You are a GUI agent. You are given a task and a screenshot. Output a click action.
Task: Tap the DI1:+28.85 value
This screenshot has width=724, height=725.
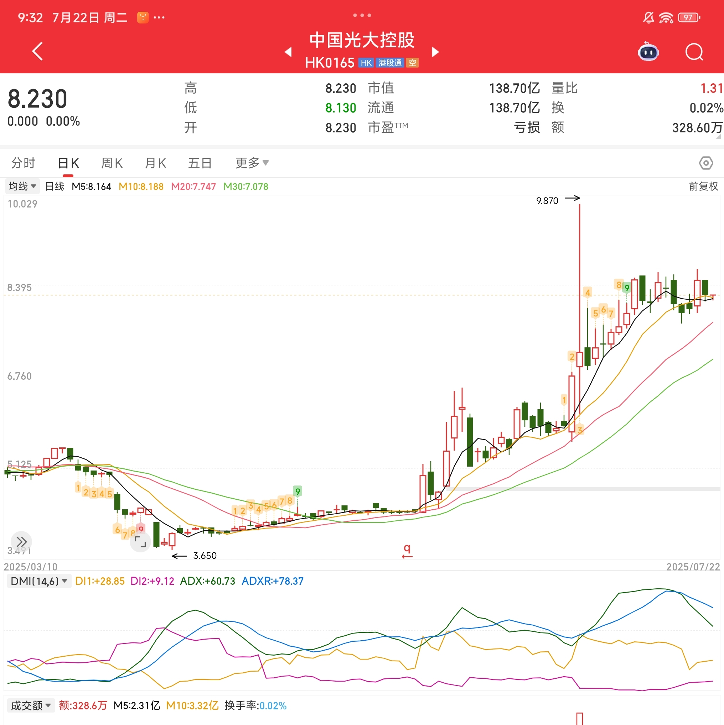coord(99,581)
